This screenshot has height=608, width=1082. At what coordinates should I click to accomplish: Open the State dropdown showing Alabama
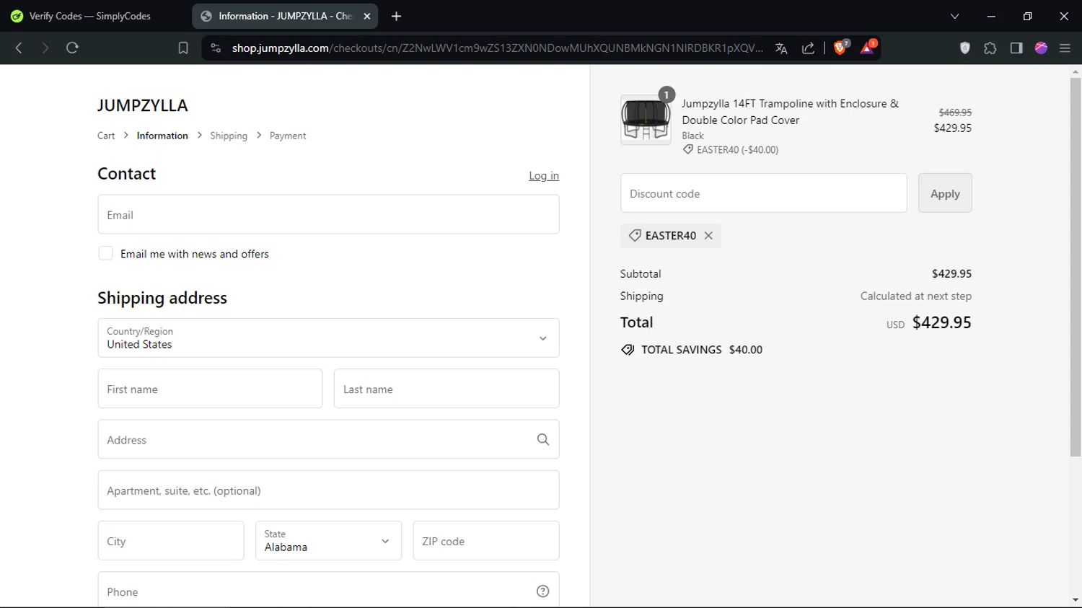point(328,540)
